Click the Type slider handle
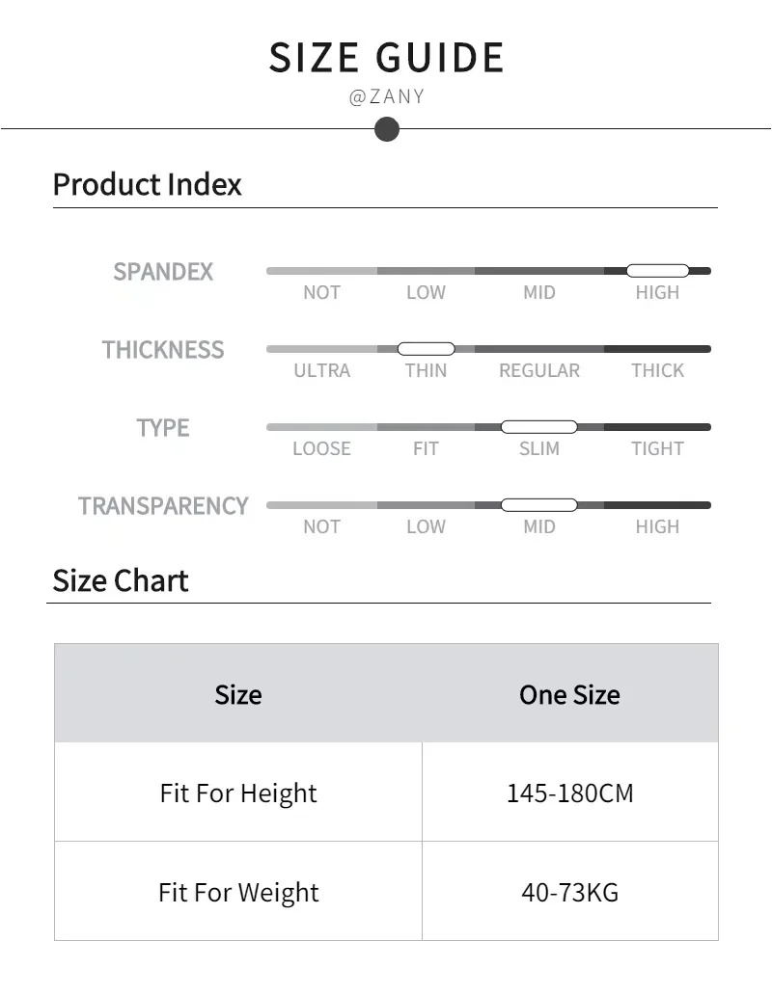772x995 pixels. pos(538,427)
